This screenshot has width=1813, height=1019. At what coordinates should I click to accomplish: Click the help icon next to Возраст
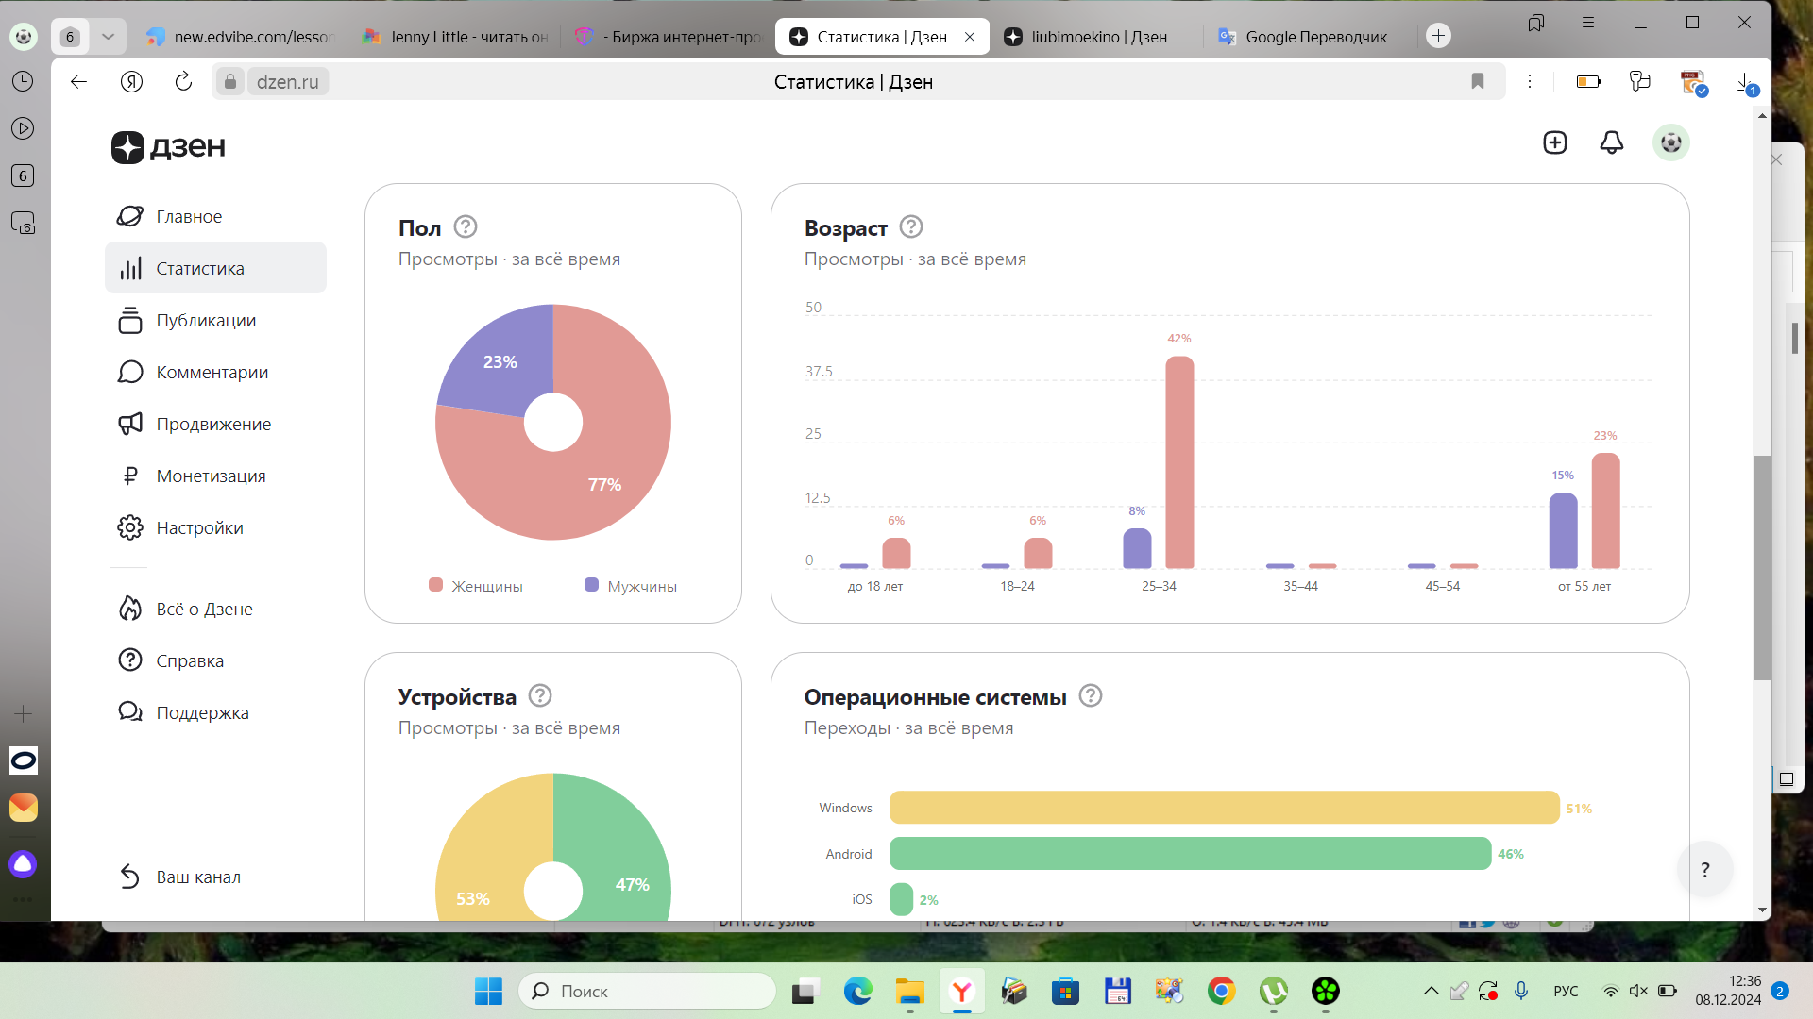pyautogui.click(x=910, y=227)
